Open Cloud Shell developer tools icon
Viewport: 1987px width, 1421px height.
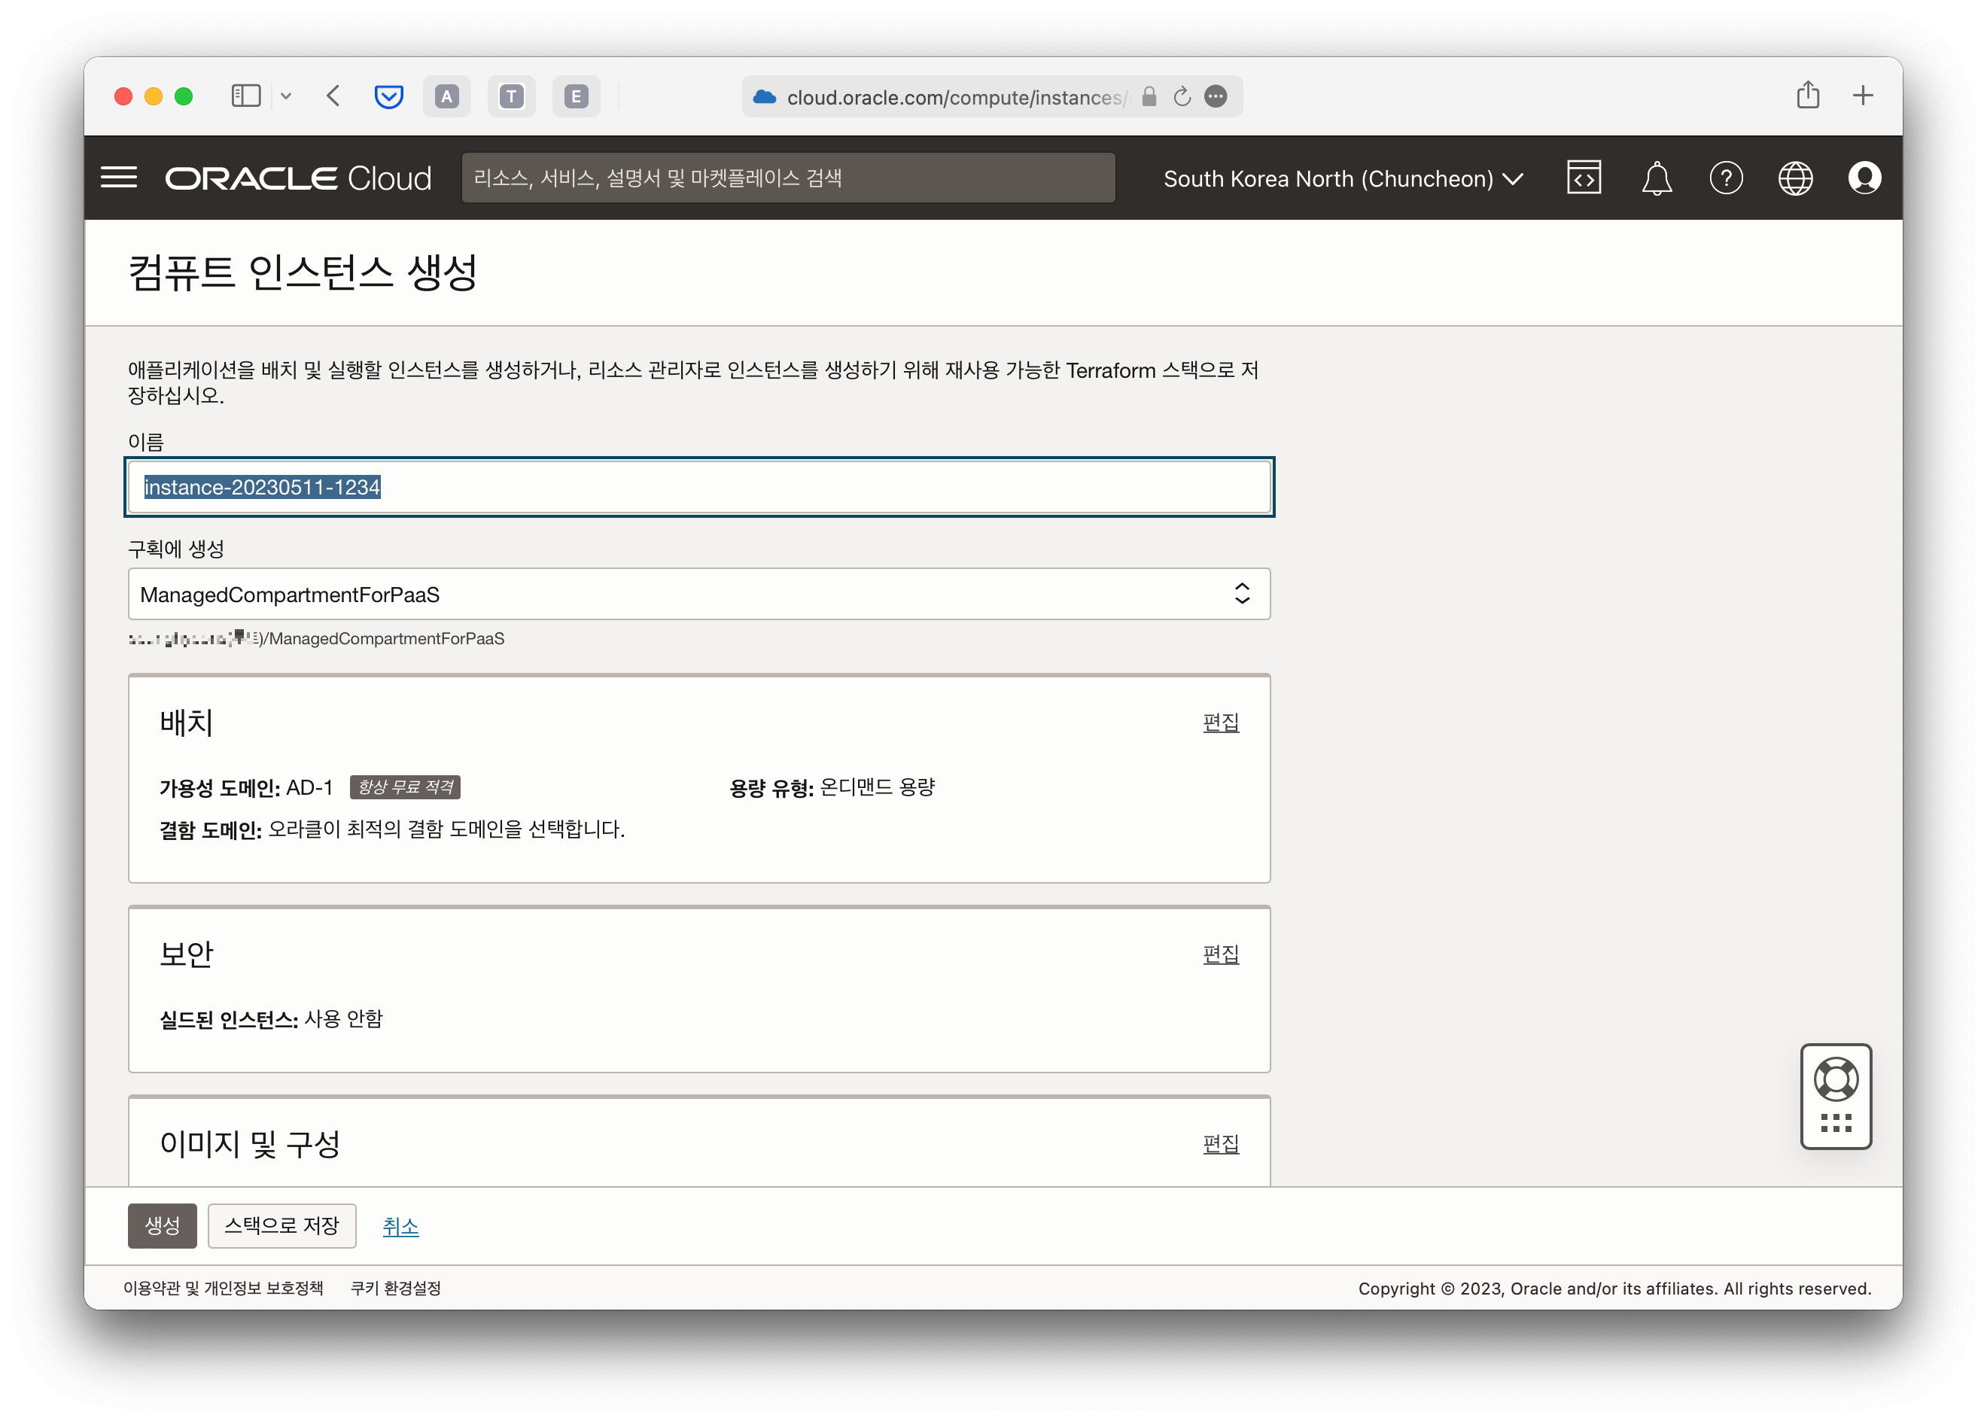(x=1583, y=178)
